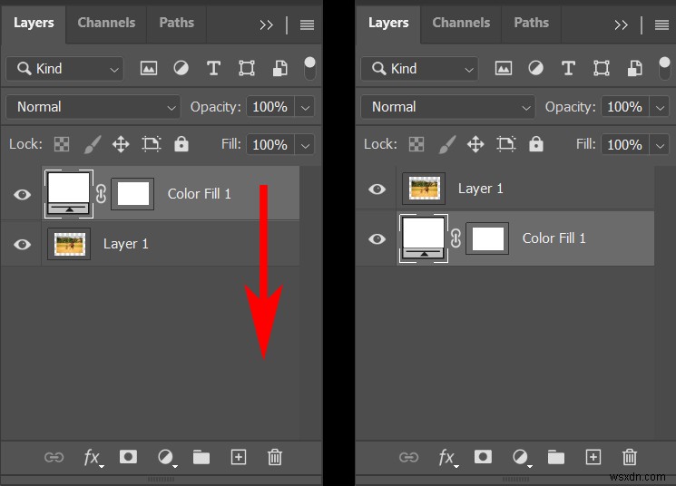Image resolution: width=676 pixels, height=486 pixels.
Task: Filter for adjustment layers in right panel
Action: pos(536,68)
